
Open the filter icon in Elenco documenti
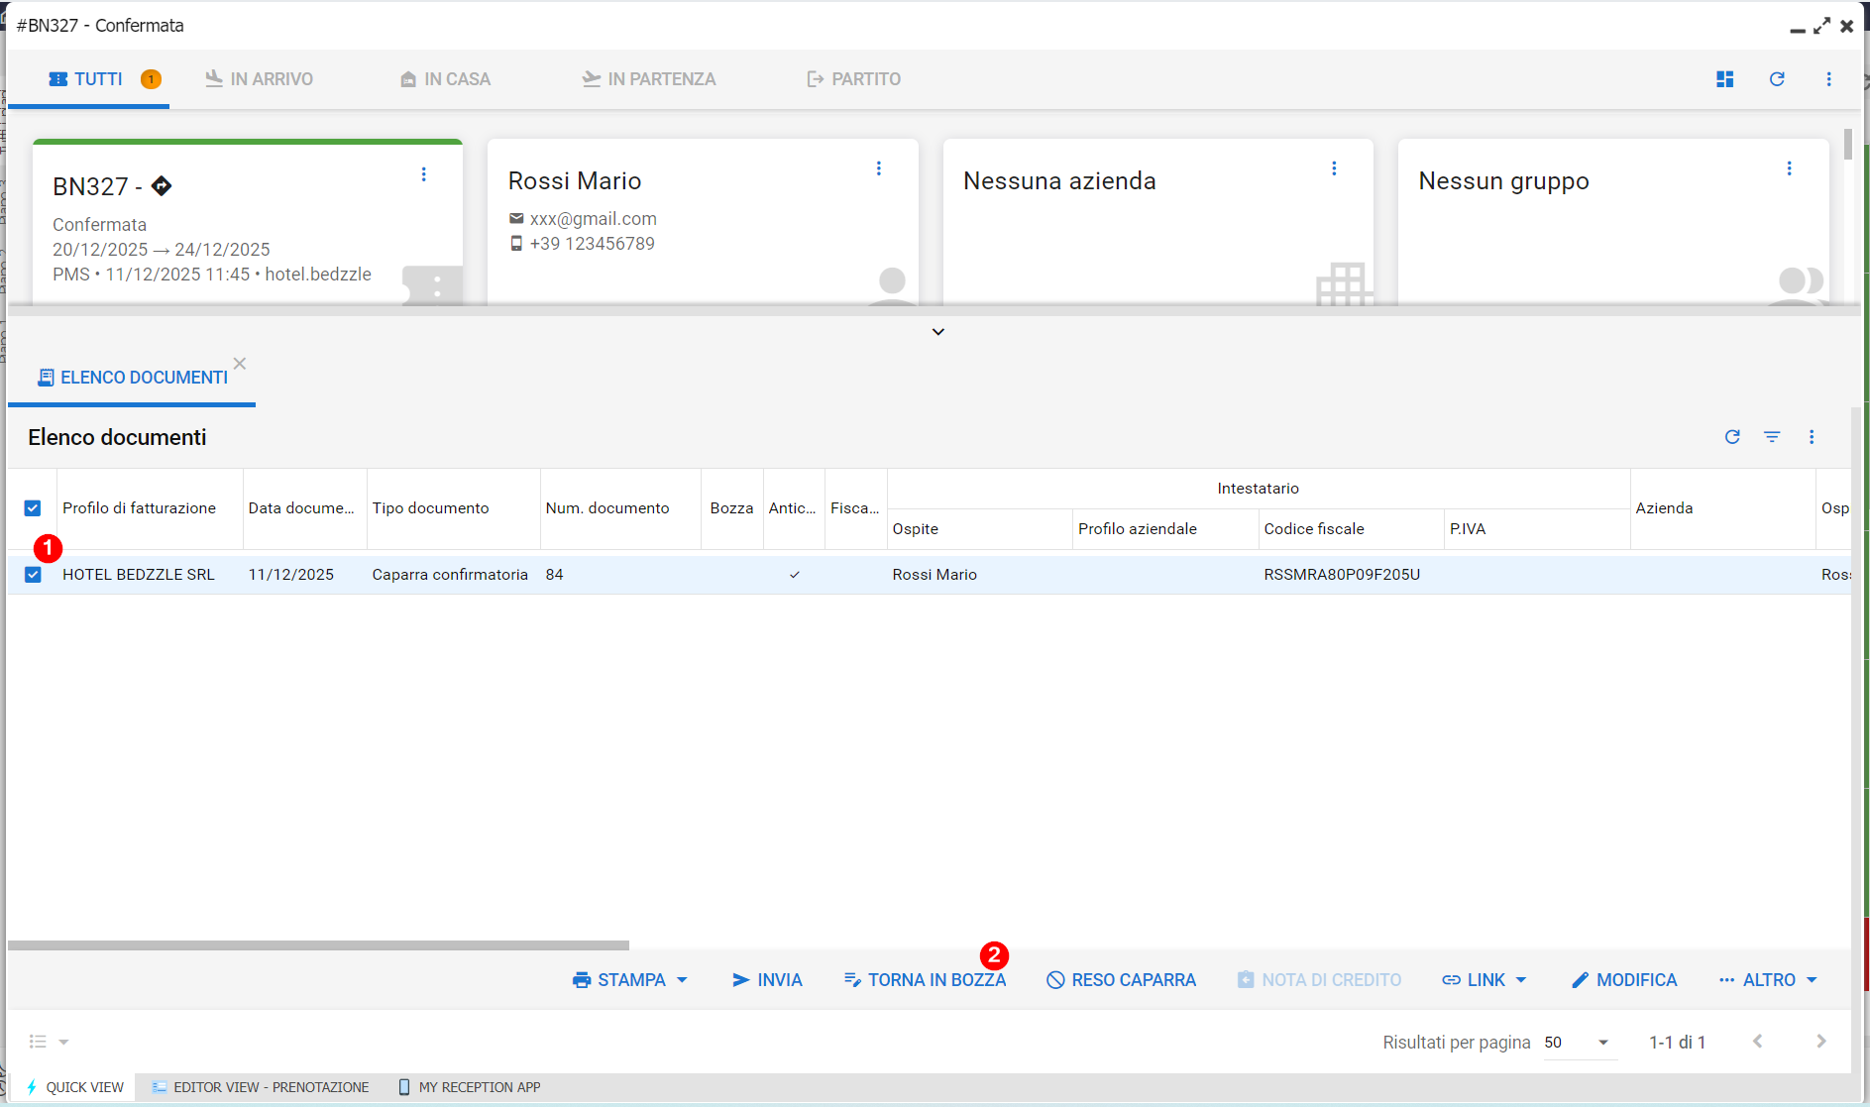pos(1772,437)
